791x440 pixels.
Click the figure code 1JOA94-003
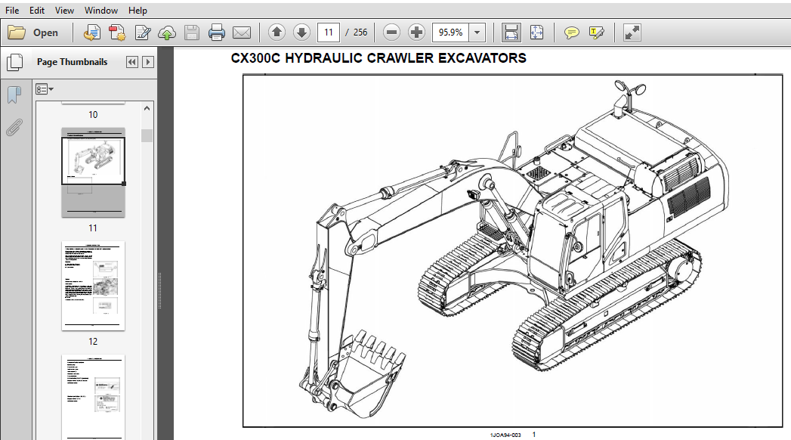click(505, 435)
